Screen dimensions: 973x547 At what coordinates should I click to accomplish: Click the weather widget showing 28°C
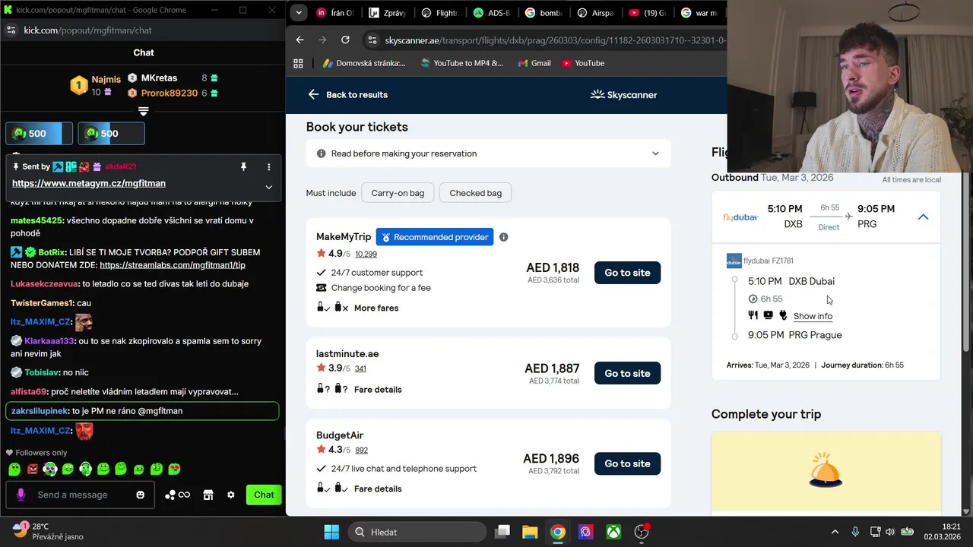pyautogui.click(x=49, y=531)
